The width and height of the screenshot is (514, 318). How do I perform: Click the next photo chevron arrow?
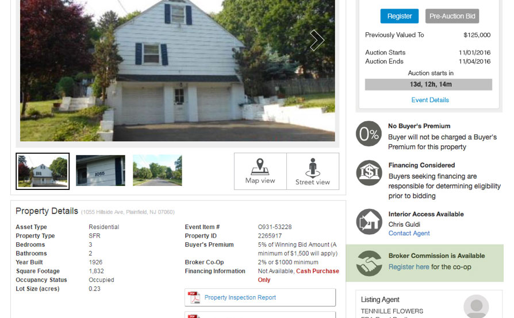(x=317, y=40)
